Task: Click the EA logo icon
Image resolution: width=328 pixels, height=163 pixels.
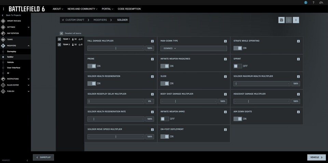Action: tap(321, 3)
